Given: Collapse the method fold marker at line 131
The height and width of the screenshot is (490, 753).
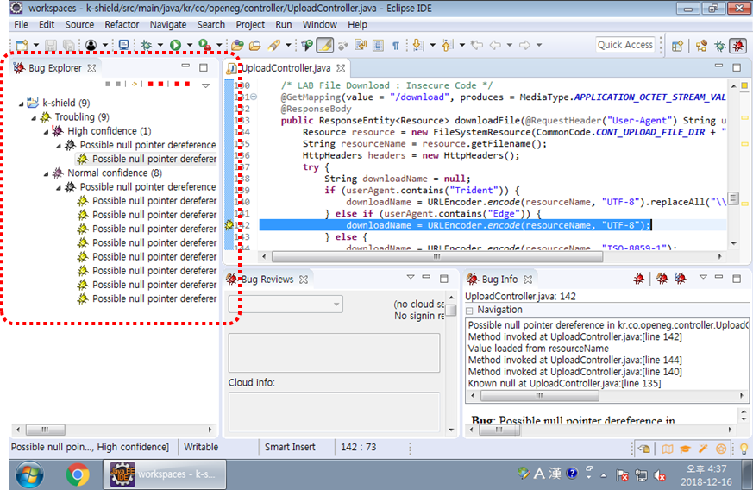Looking at the screenshot, I should 254,97.
